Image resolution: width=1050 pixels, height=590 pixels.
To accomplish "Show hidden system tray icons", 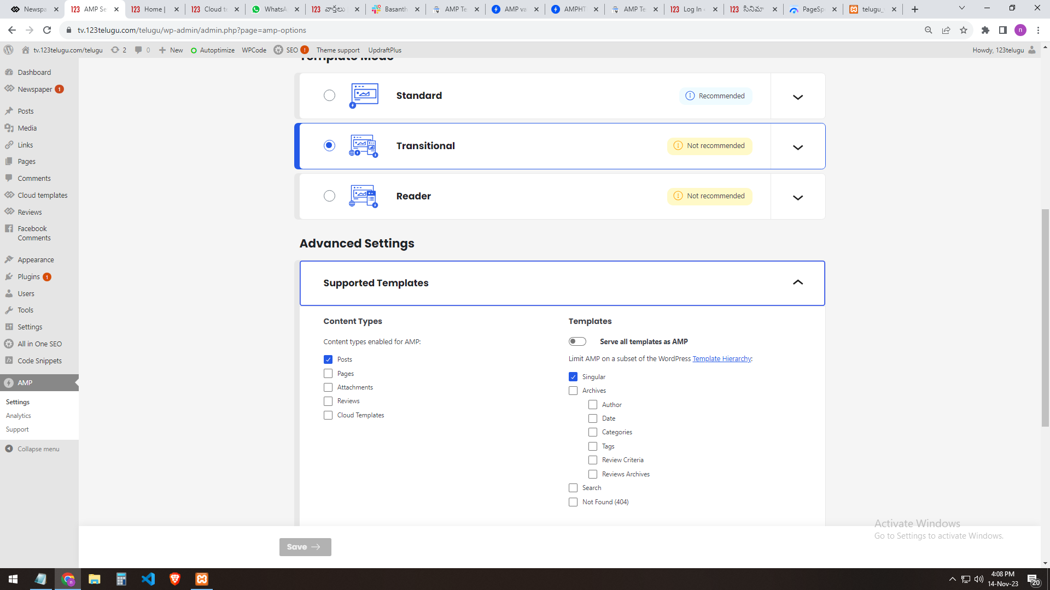I will pyautogui.click(x=952, y=579).
